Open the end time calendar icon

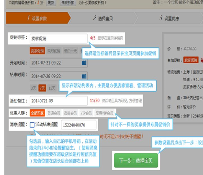(84, 76)
